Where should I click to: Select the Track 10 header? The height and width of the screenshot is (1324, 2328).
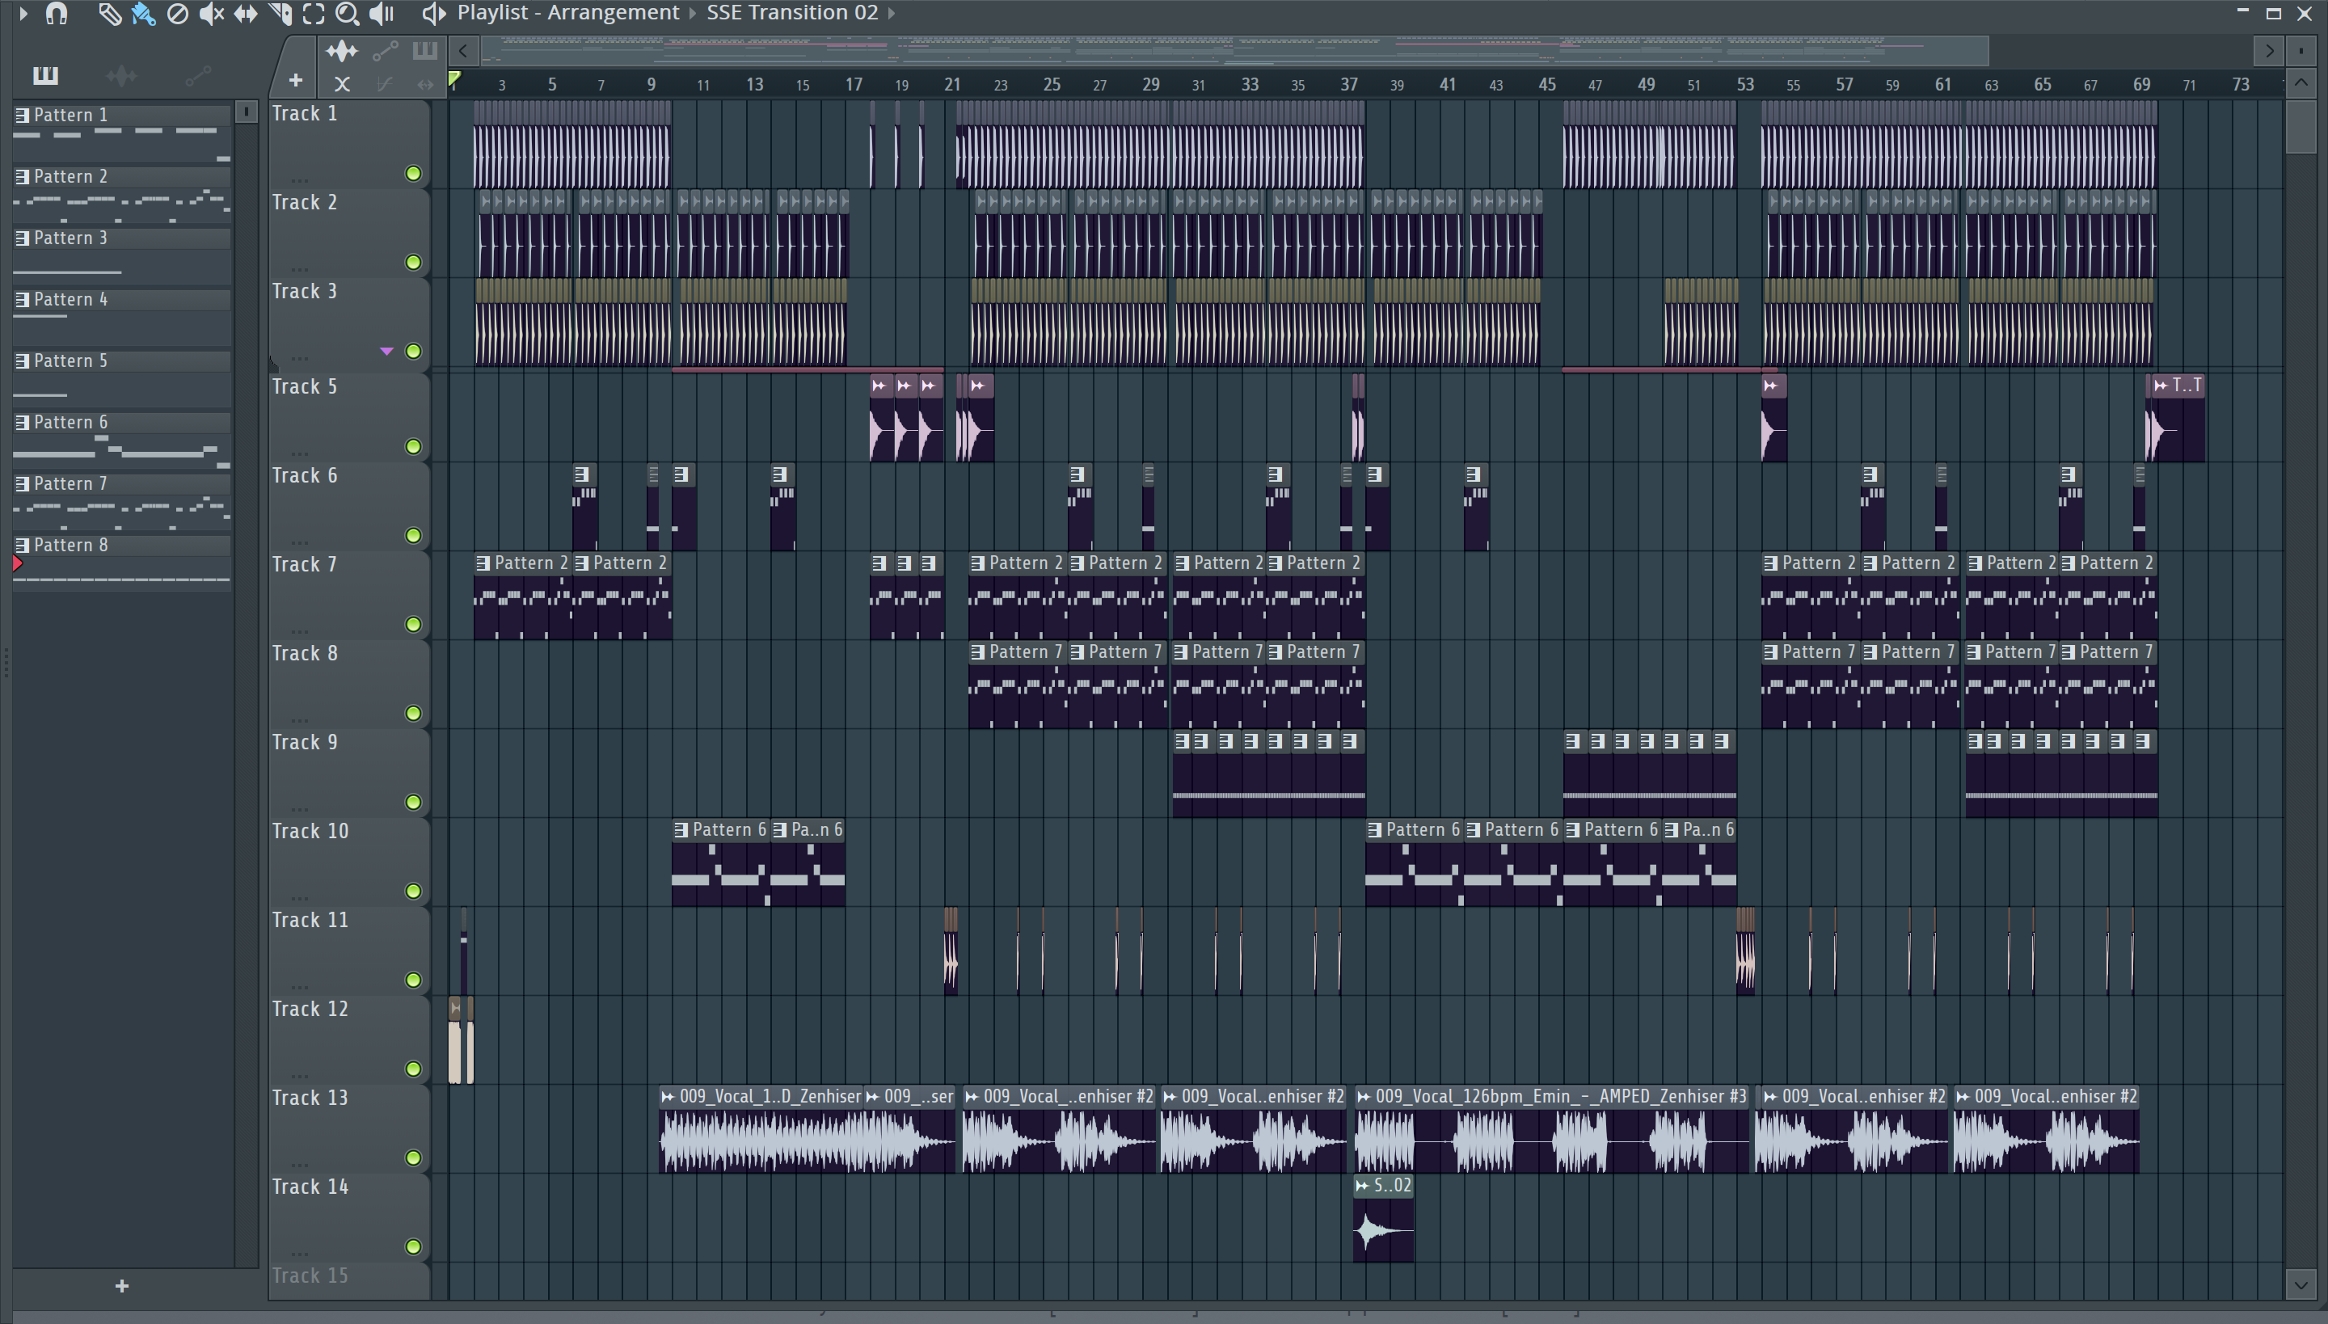348,861
